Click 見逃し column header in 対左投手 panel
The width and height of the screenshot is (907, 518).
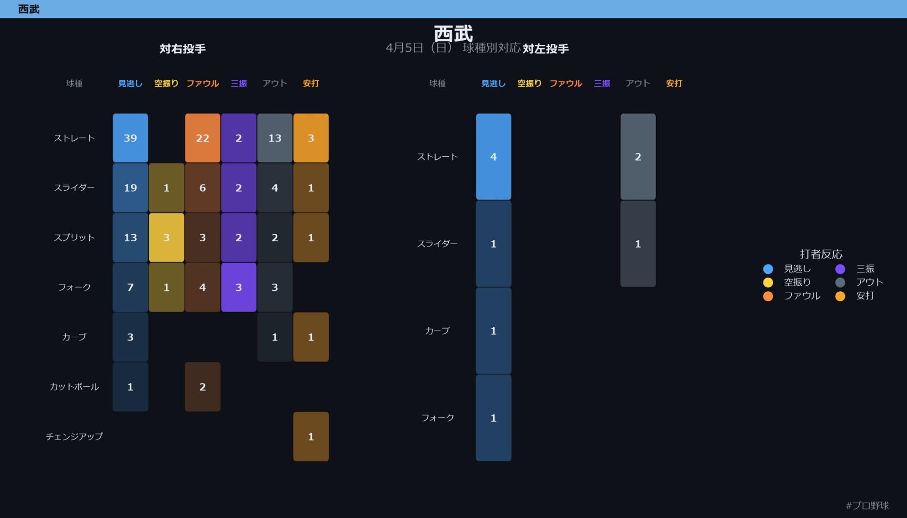coord(494,83)
